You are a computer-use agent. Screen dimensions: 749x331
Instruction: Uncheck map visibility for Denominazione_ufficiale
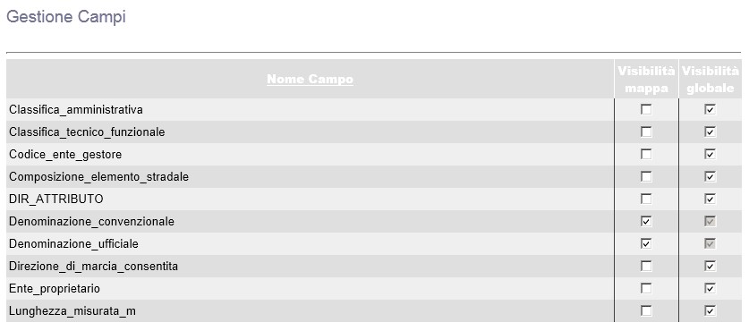(646, 243)
